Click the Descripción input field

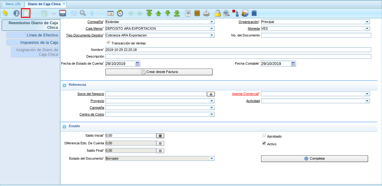pyautogui.click(x=238, y=56)
